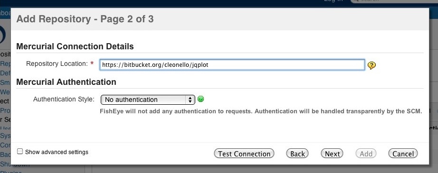Click the partially visible Sys sidebar link
The image size is (438, 173).
[5, 136]
